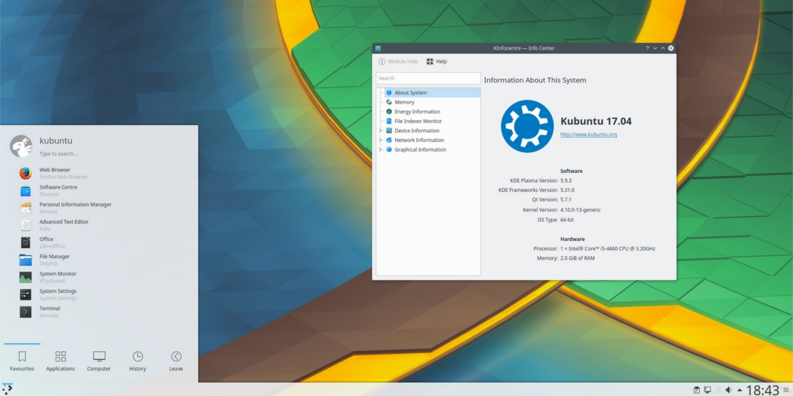
Task: Click OS Type value '64-bit'
Action: coord(567,219)
